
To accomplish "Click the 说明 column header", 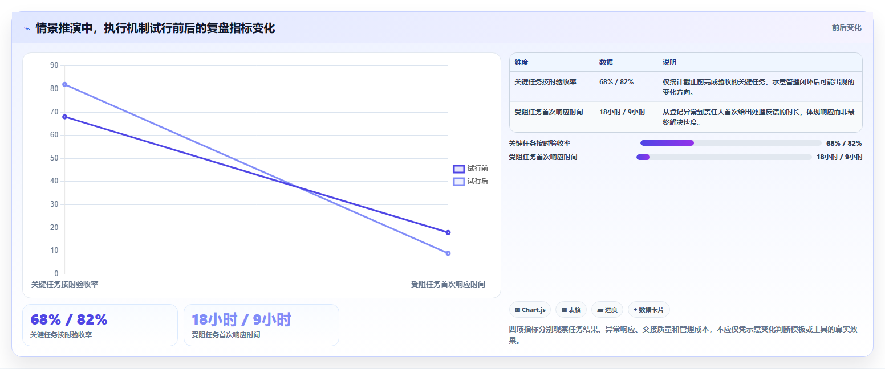I will click(669, 63).
